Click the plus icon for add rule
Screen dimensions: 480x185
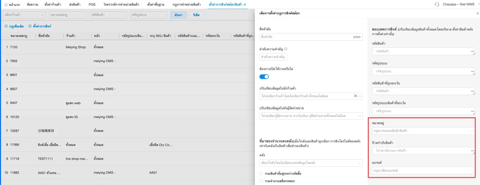tap(6, 26)
